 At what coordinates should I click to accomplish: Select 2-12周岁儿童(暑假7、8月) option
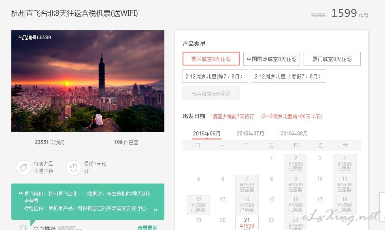(x=289, y=76)
